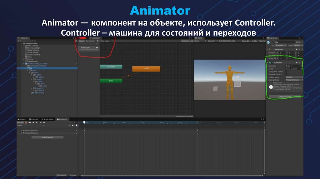Adjust the Game view Scale slider

pos(249,41)
